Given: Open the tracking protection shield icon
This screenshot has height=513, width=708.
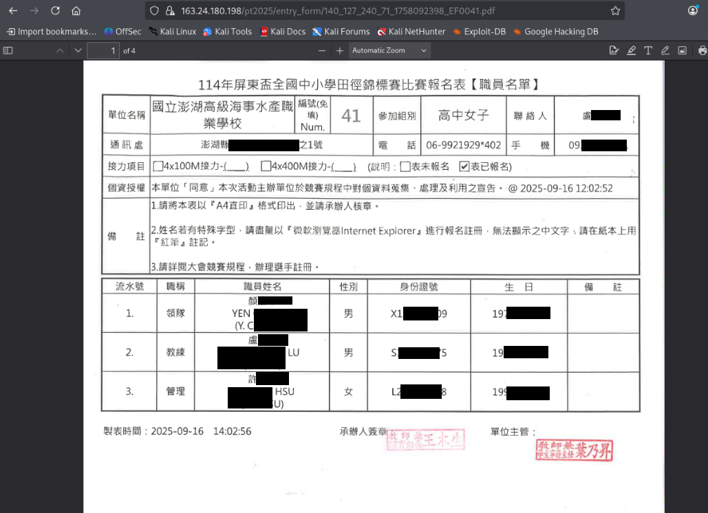Looking at the screenshot, I should click(154, 11).
